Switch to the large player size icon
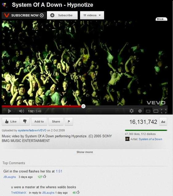This screenshot has width=173, height=196. 156,111
